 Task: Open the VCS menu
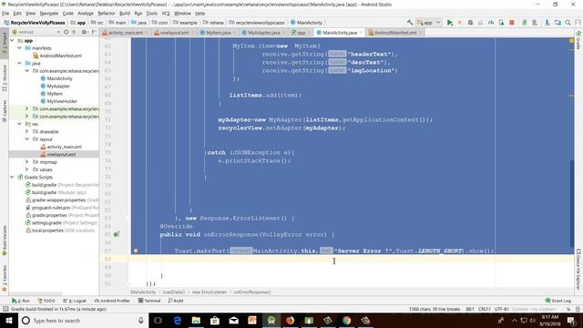[166, 13]
